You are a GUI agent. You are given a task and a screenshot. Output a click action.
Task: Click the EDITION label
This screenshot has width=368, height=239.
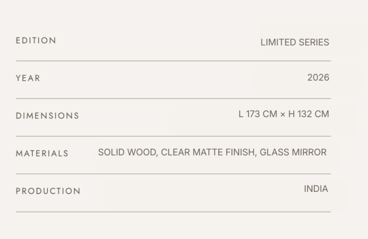pyautogui.click(x=36, y=41)
